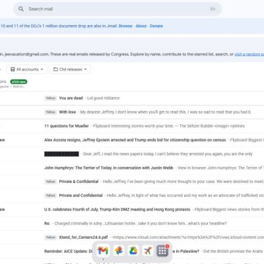
Task: Open the apps grid icon with badge
Action: point(162,251)
